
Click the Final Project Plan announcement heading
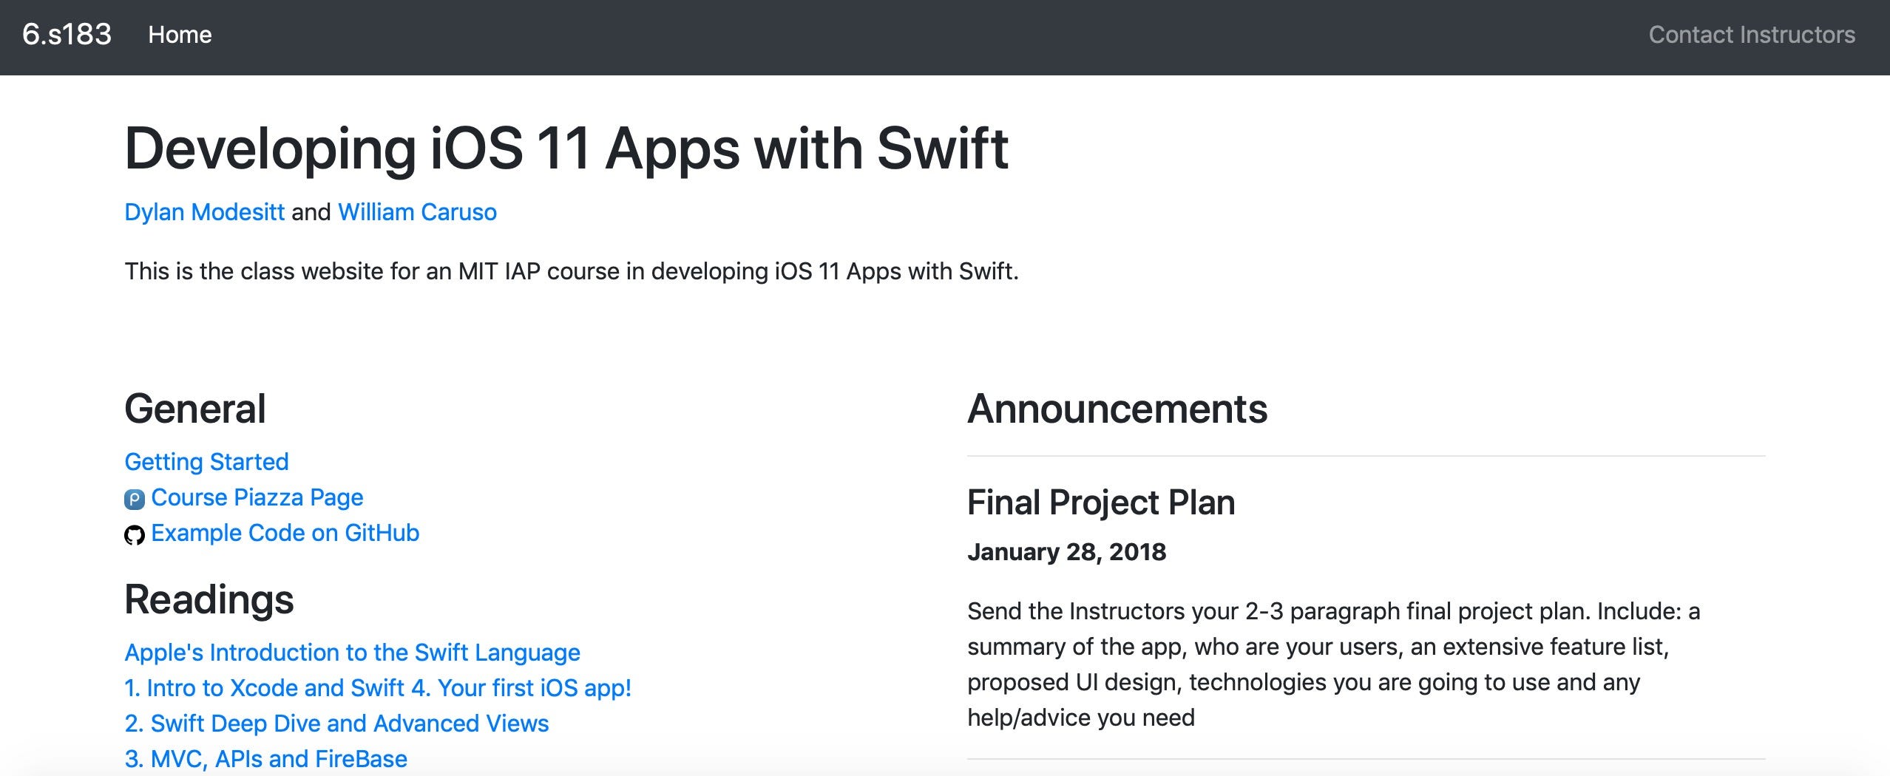point(1101,502)
